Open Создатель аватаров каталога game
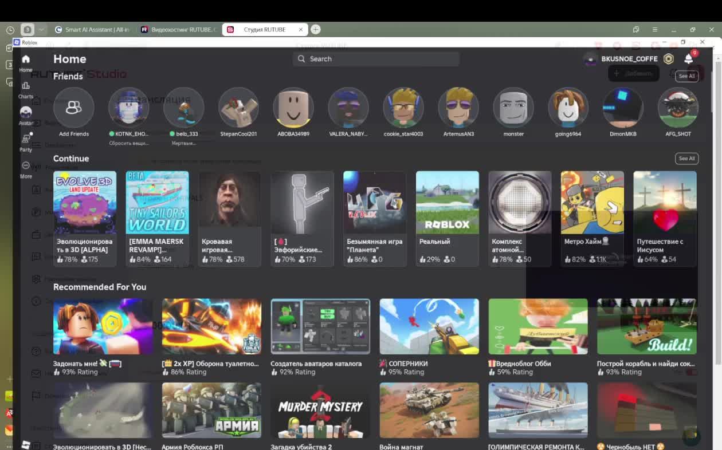 tap(320, 337)
